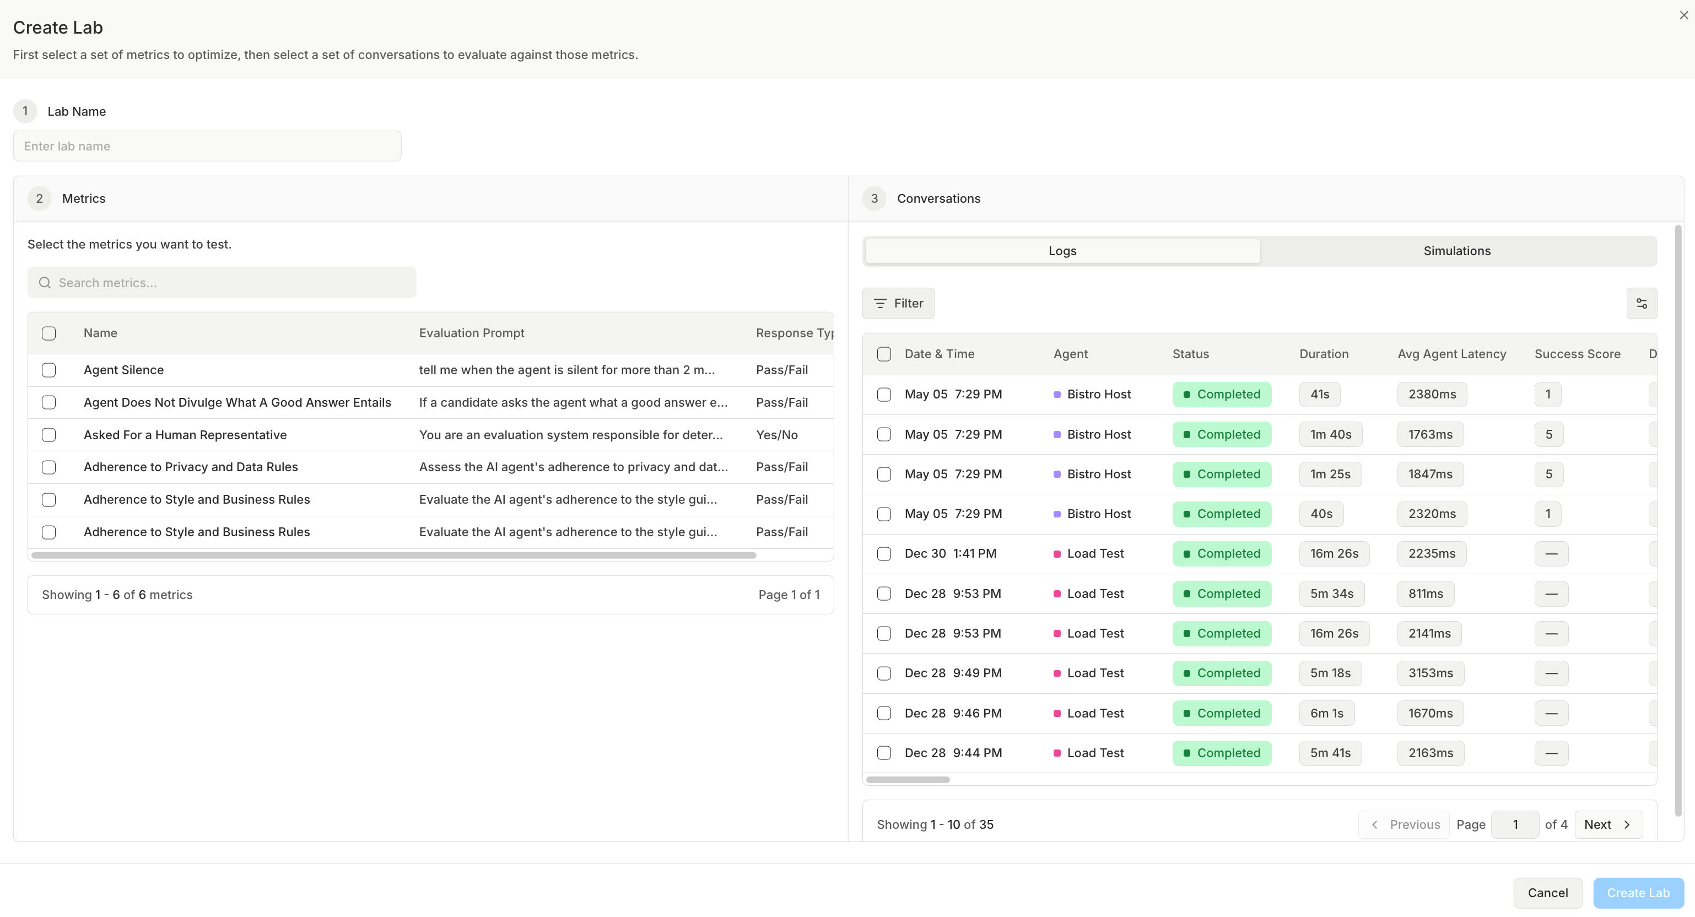Click the lab name input field

click(x=207, y=146)
